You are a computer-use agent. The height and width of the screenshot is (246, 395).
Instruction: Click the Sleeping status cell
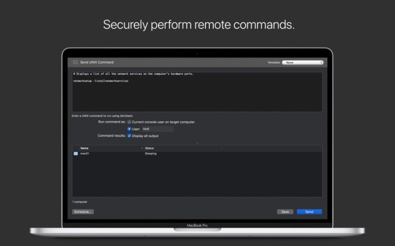[x=151, y=153]
